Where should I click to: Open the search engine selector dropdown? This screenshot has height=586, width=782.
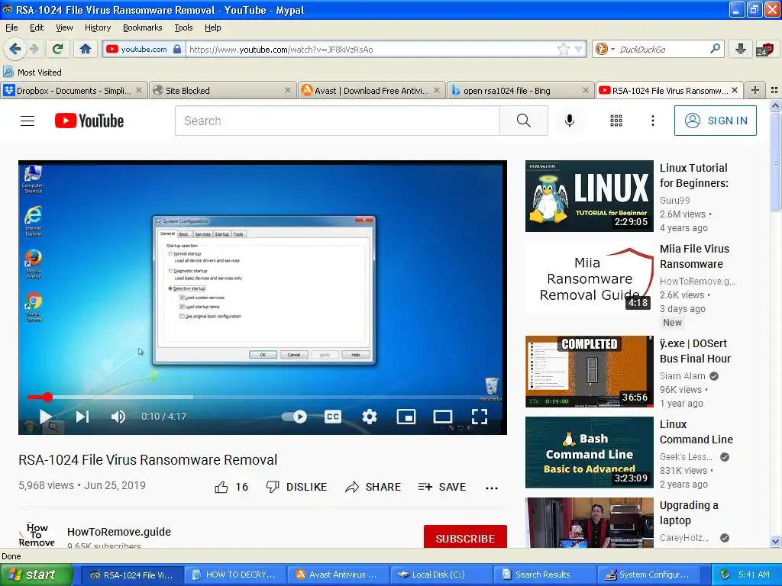[x=605, y=49]
